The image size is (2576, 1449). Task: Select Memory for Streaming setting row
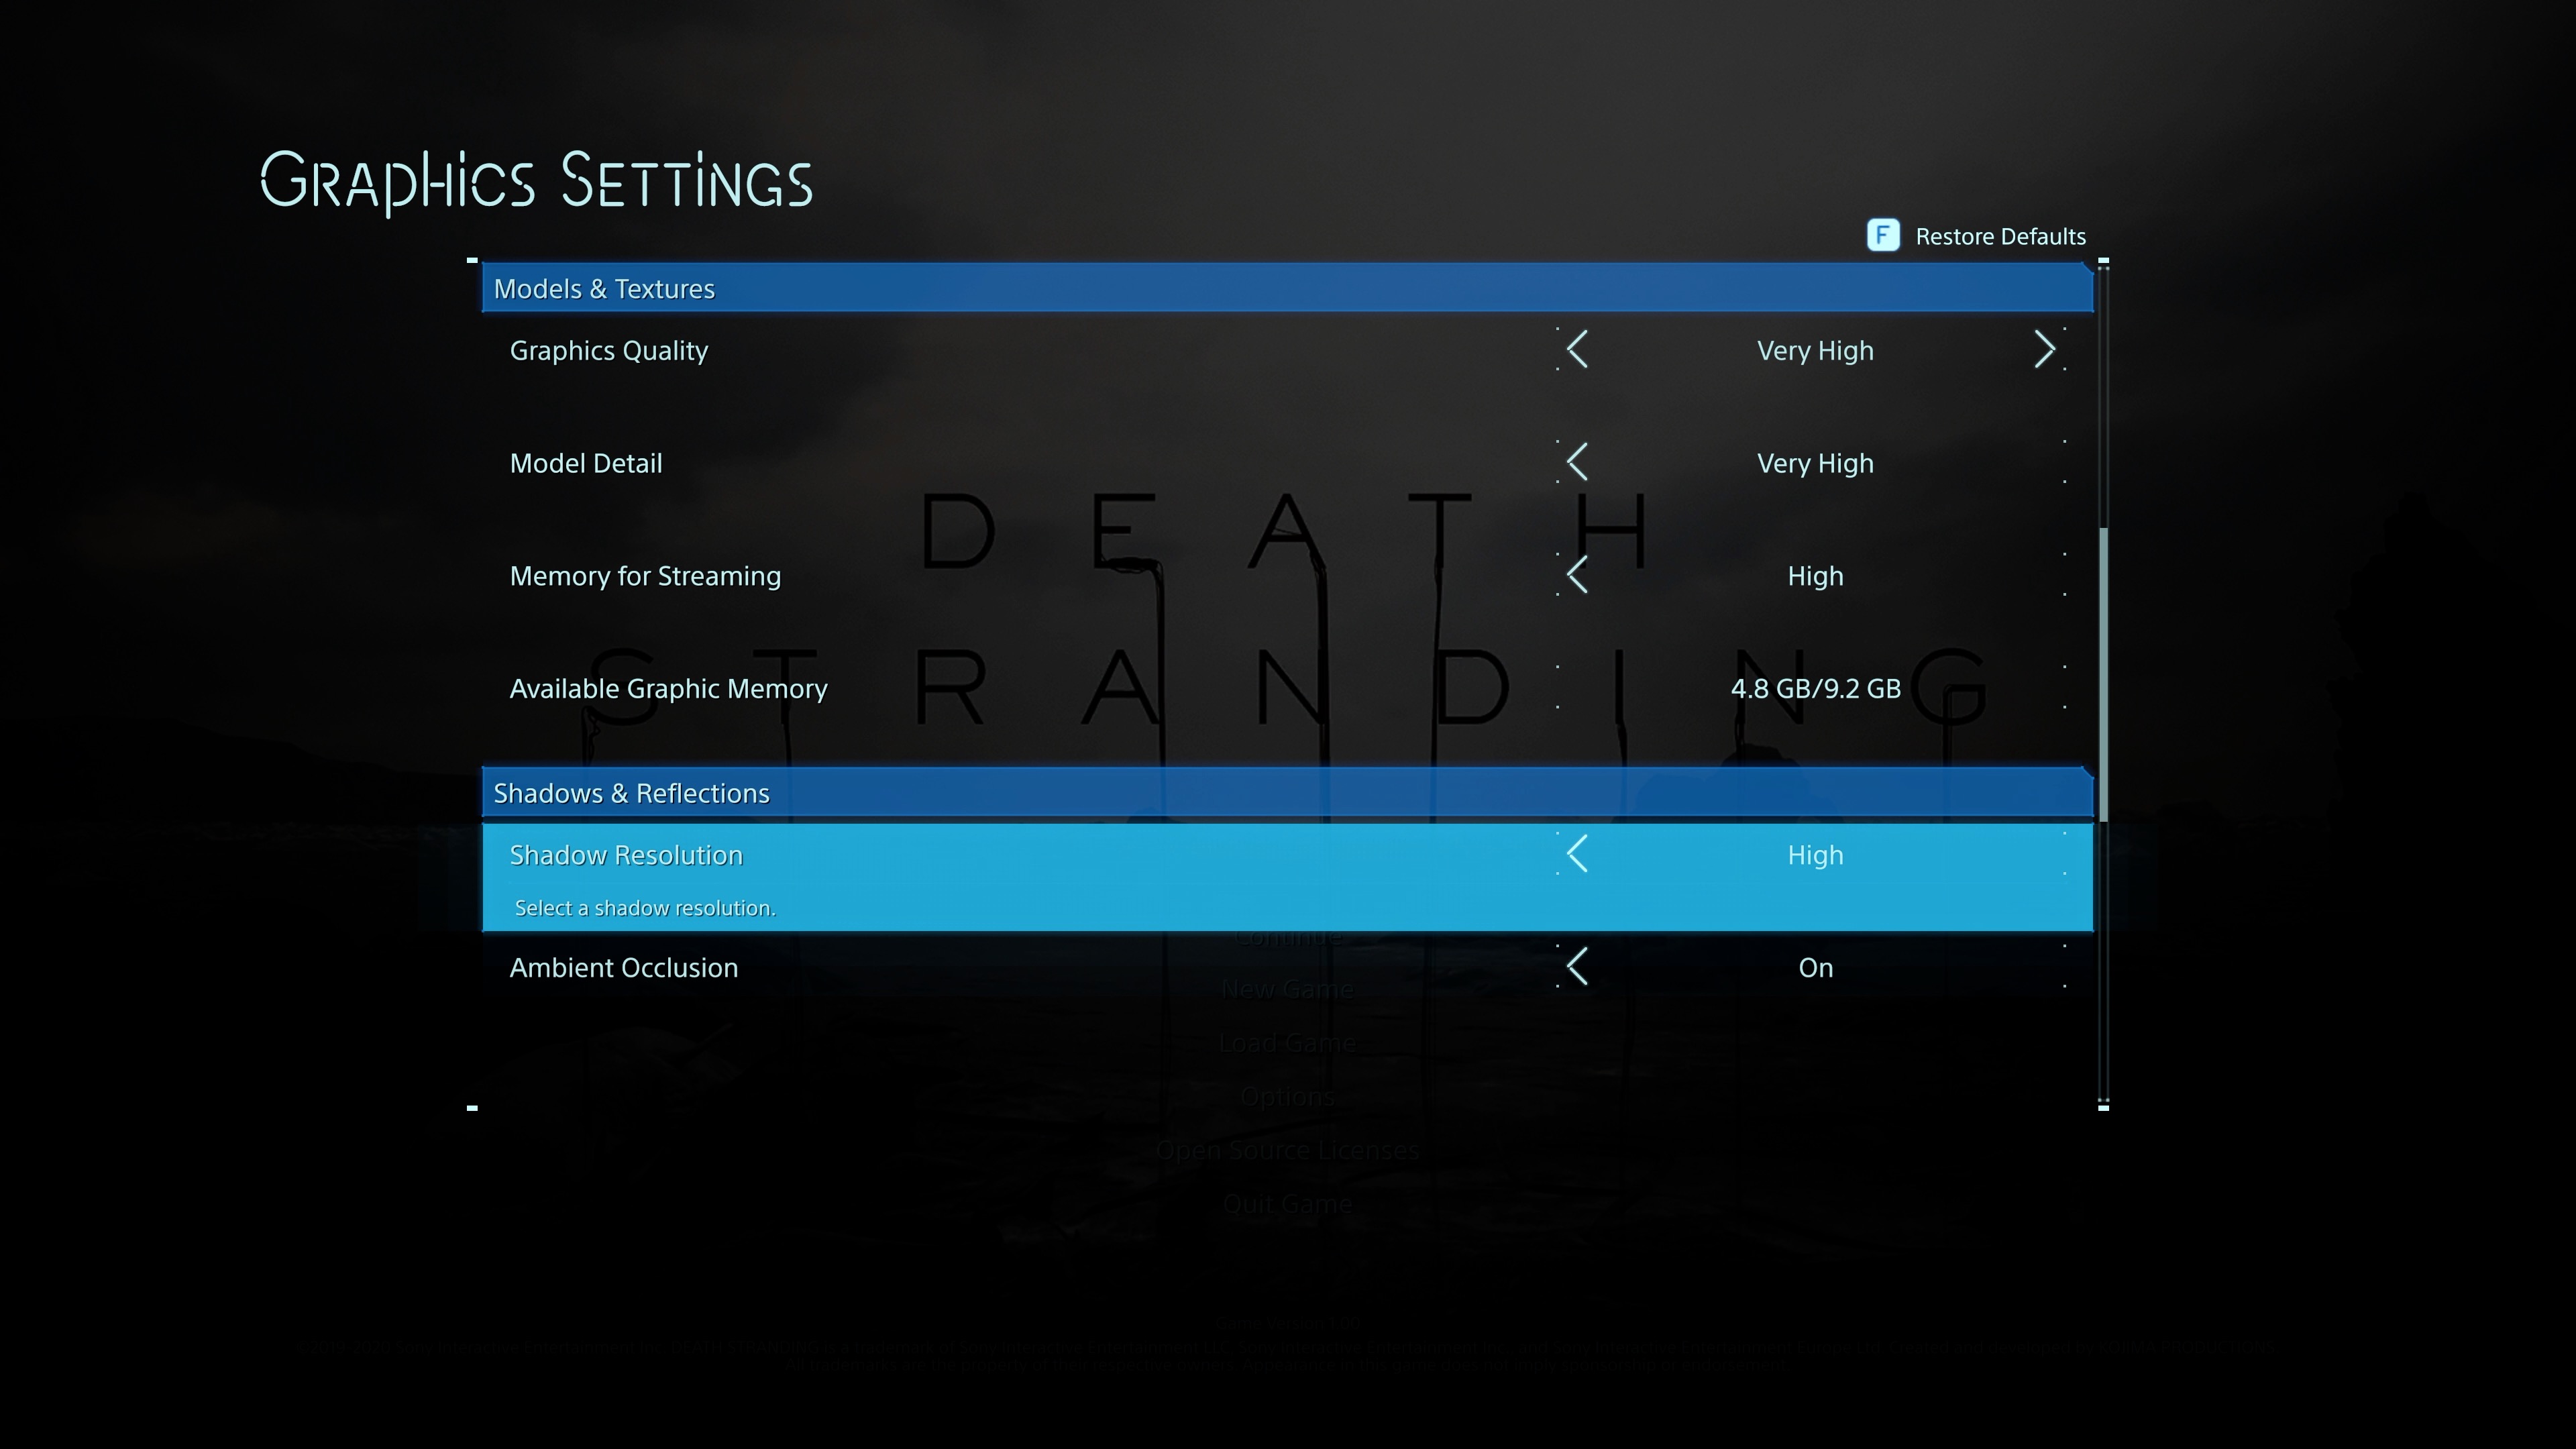coord(645,576)
